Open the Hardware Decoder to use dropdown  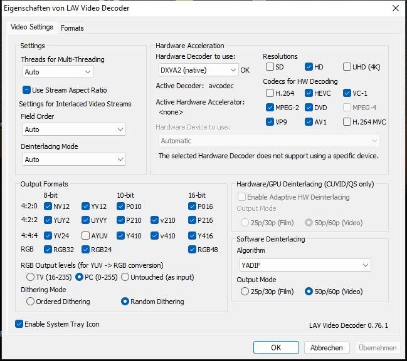point(197,70)
